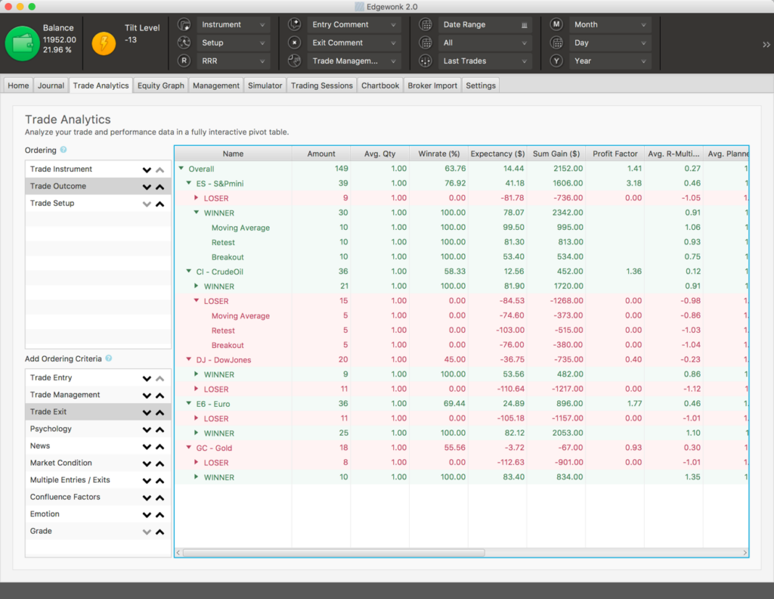This screenshot has width=774, height=599.
Task: Click the Setup filter icon
Action: [x=183, y=42]
